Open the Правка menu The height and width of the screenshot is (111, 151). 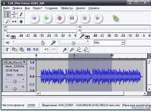click(17, 8)
